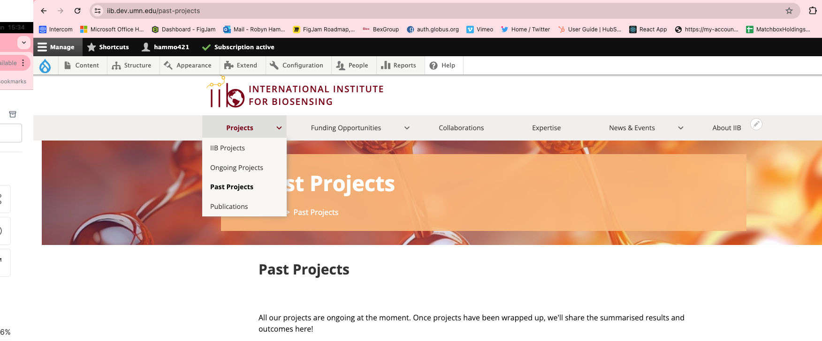Open the browser extensions puzzle icon

(813, 11)
